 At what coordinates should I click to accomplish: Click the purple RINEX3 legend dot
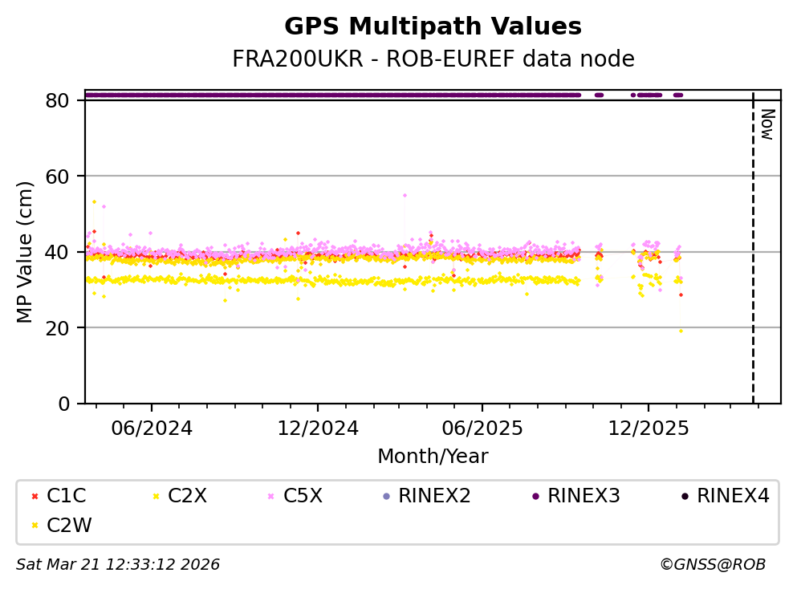pos(535,497)
